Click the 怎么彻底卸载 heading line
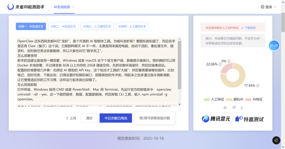 click(27, 85)
